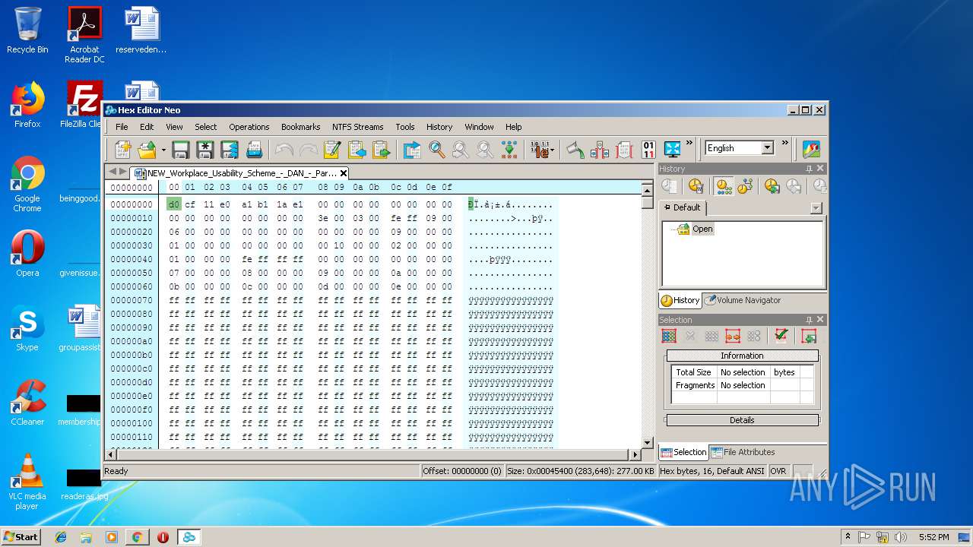Click the Purge History clock with trash icon
Screen dimensions: 973x547
pyautogui.click(x=695, y=186)
